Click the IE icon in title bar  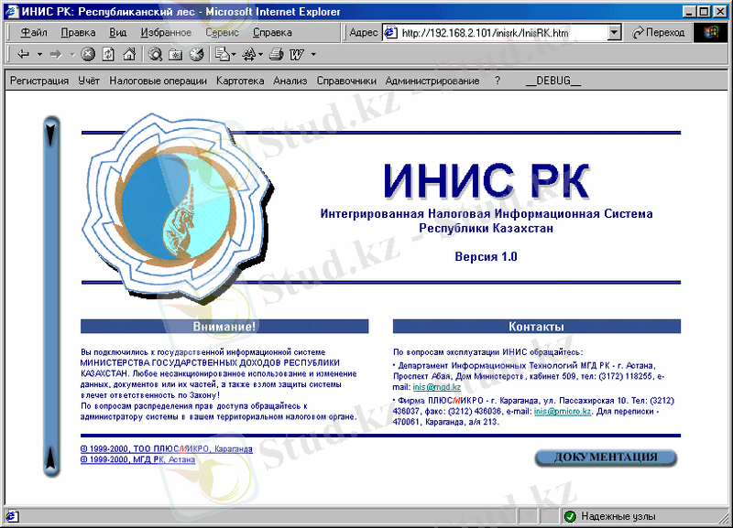(12, 12)
